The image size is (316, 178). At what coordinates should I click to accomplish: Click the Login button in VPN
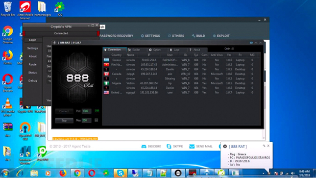pos(32,40)
